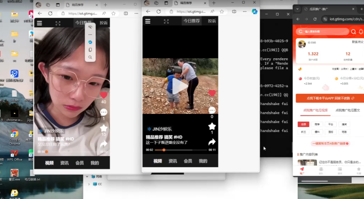364x199 pixels.
Task: Click the fullscreen icon above the girl's video
Action: (58, 23)
